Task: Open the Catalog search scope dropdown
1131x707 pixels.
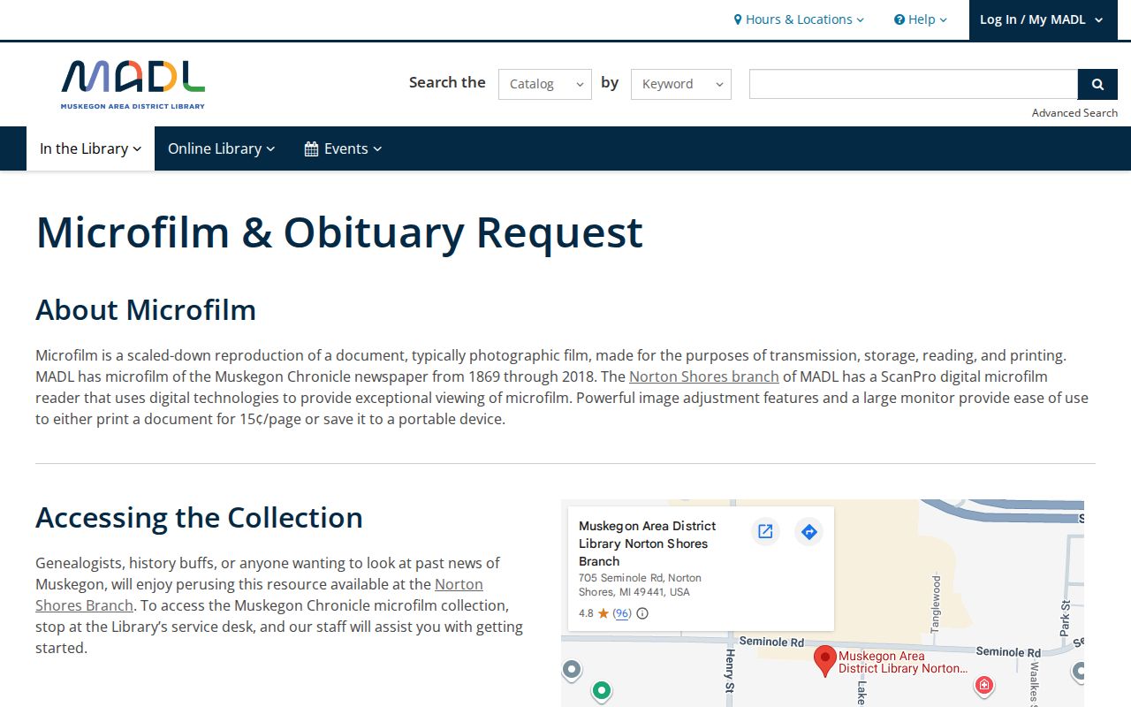Action: pyautogui.click(x=545, y=84)
